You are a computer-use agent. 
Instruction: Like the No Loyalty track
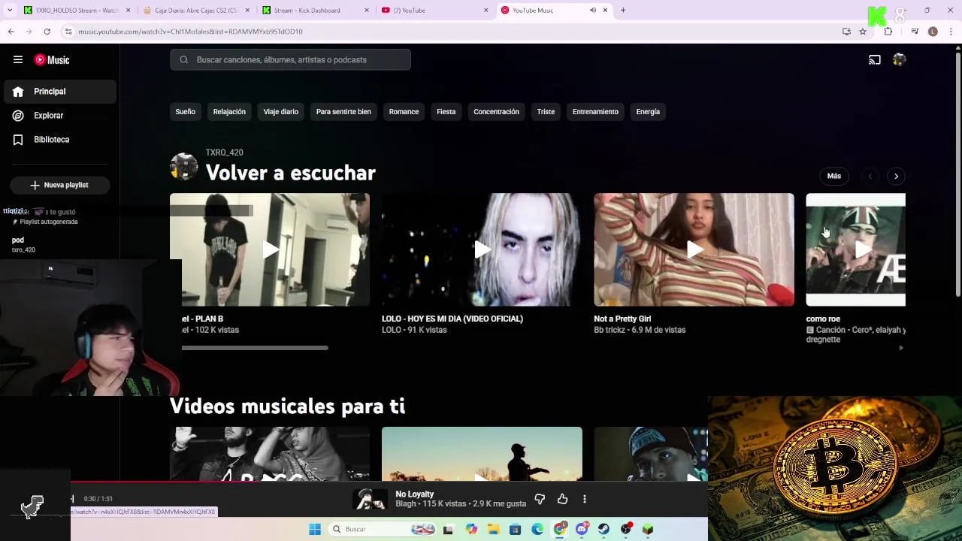pyautogui.click(x=562, y=499)
